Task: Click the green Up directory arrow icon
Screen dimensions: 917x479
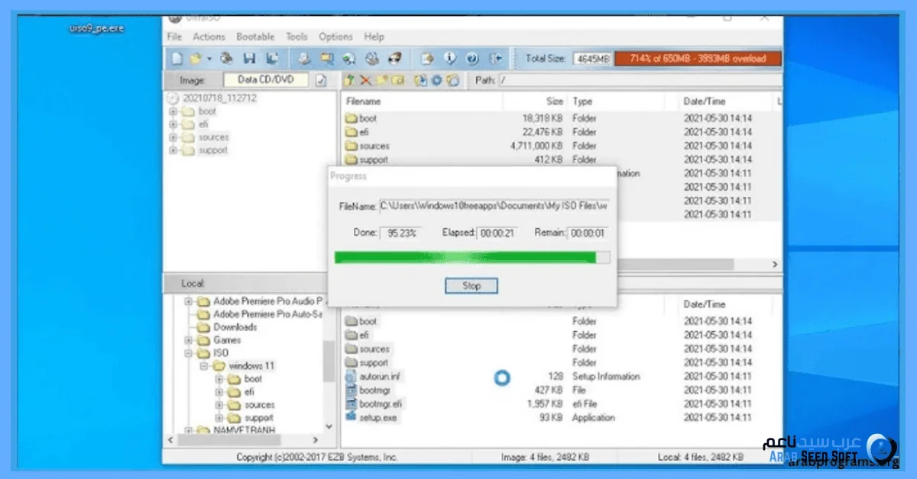Action: 350,80
